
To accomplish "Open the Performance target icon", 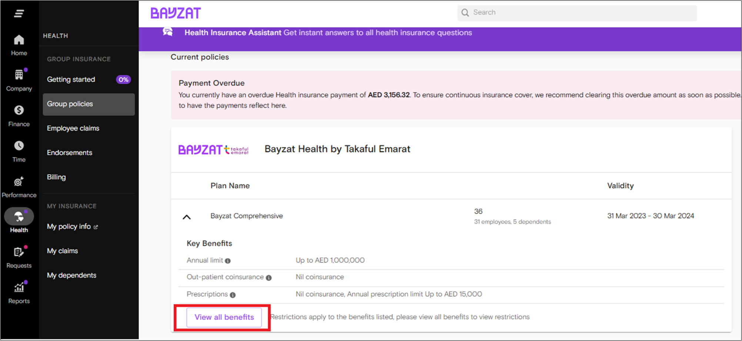I will click(19, 181).
